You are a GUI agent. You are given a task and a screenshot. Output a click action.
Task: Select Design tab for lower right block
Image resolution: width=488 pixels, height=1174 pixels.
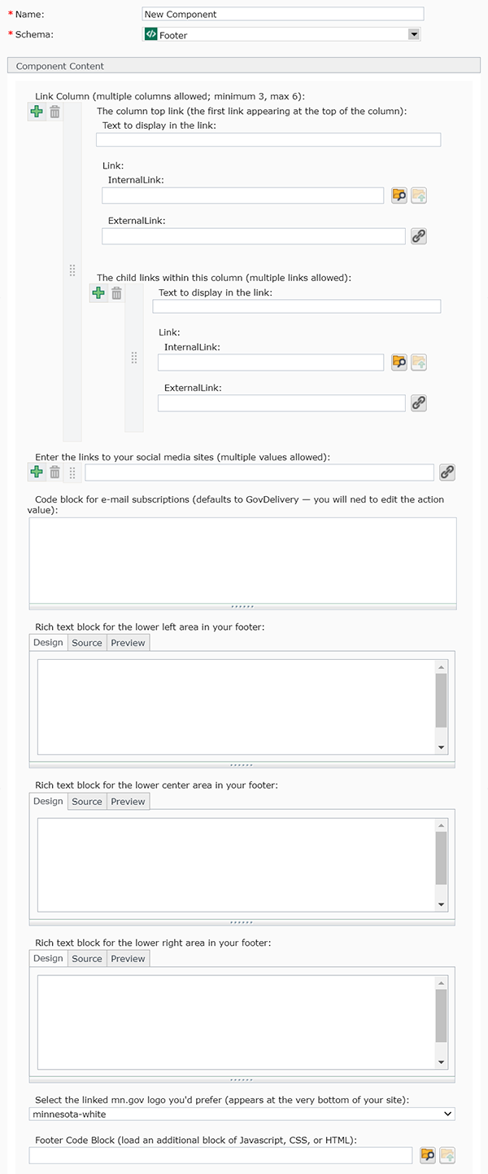48,959
